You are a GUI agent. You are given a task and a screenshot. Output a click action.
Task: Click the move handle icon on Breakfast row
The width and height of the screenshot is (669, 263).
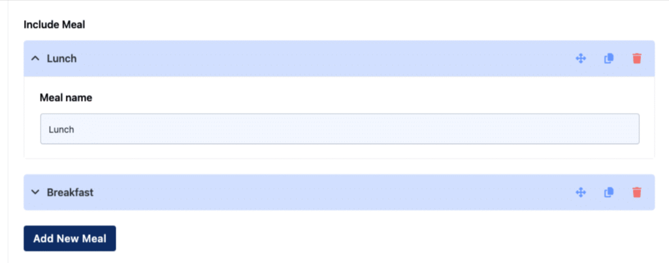click(581, 193)
